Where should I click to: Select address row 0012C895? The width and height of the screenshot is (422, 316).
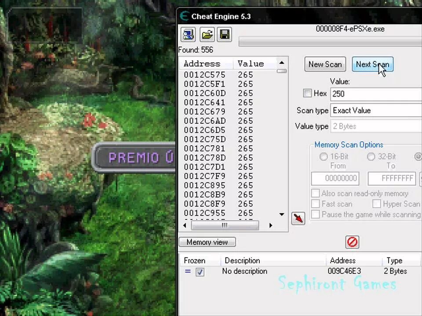[x=229, y=185]
